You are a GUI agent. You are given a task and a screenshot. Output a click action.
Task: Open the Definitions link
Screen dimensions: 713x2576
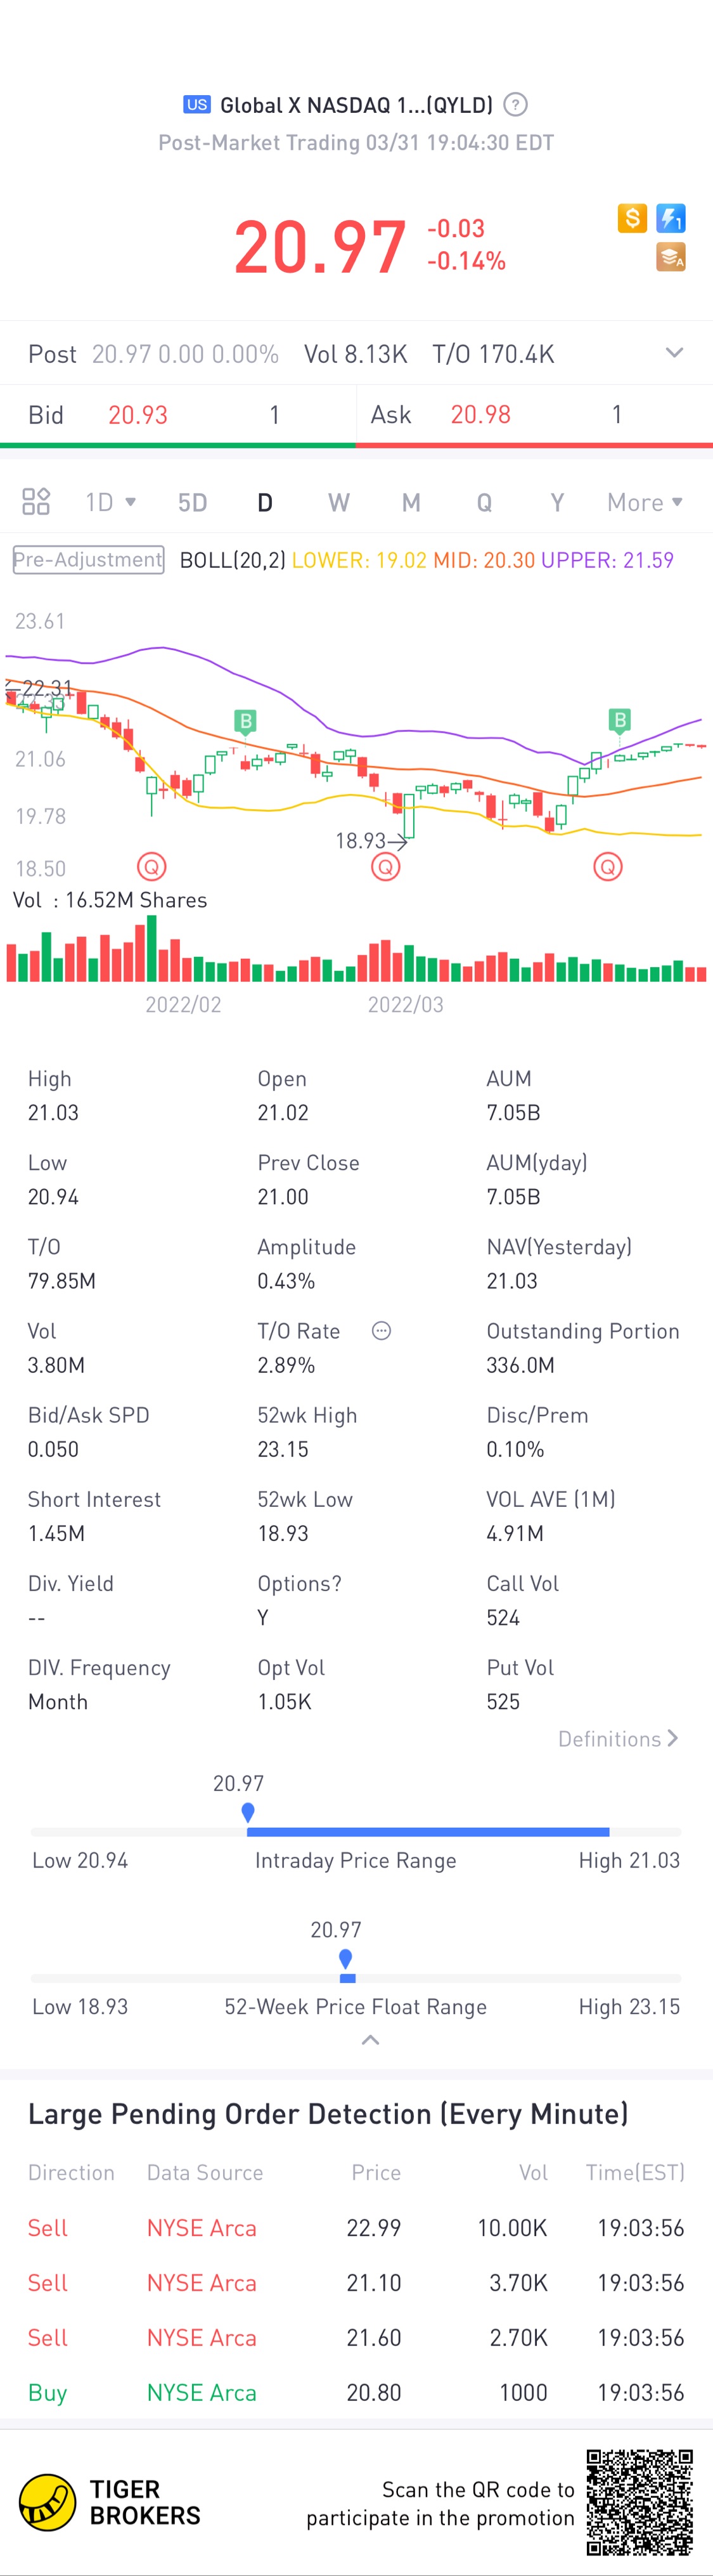(x=618, y=1739)
